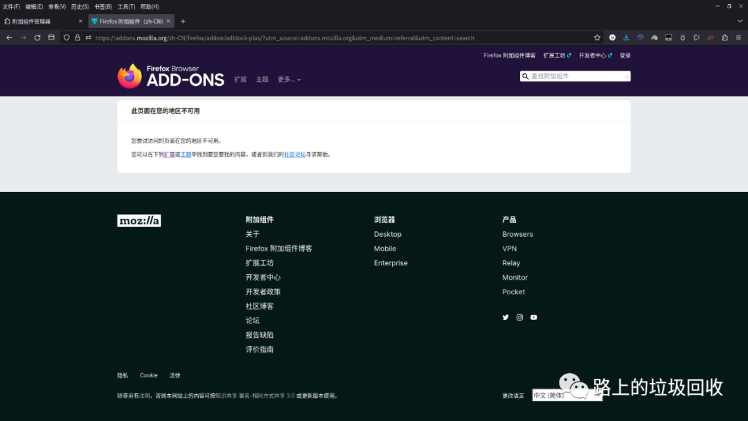Open Mozilla's Instagram page icon
Image resolution: width=748 pixels, height=421 pixels.
(x=519, y=317)
